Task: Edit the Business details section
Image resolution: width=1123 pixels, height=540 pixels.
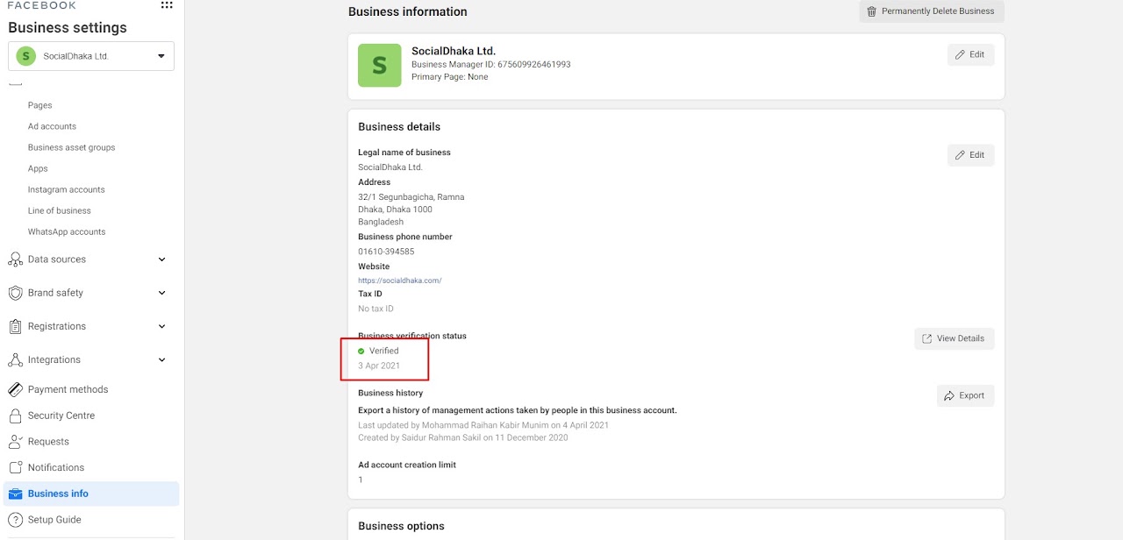Action: pyautogui.click(x=970, y=155)
